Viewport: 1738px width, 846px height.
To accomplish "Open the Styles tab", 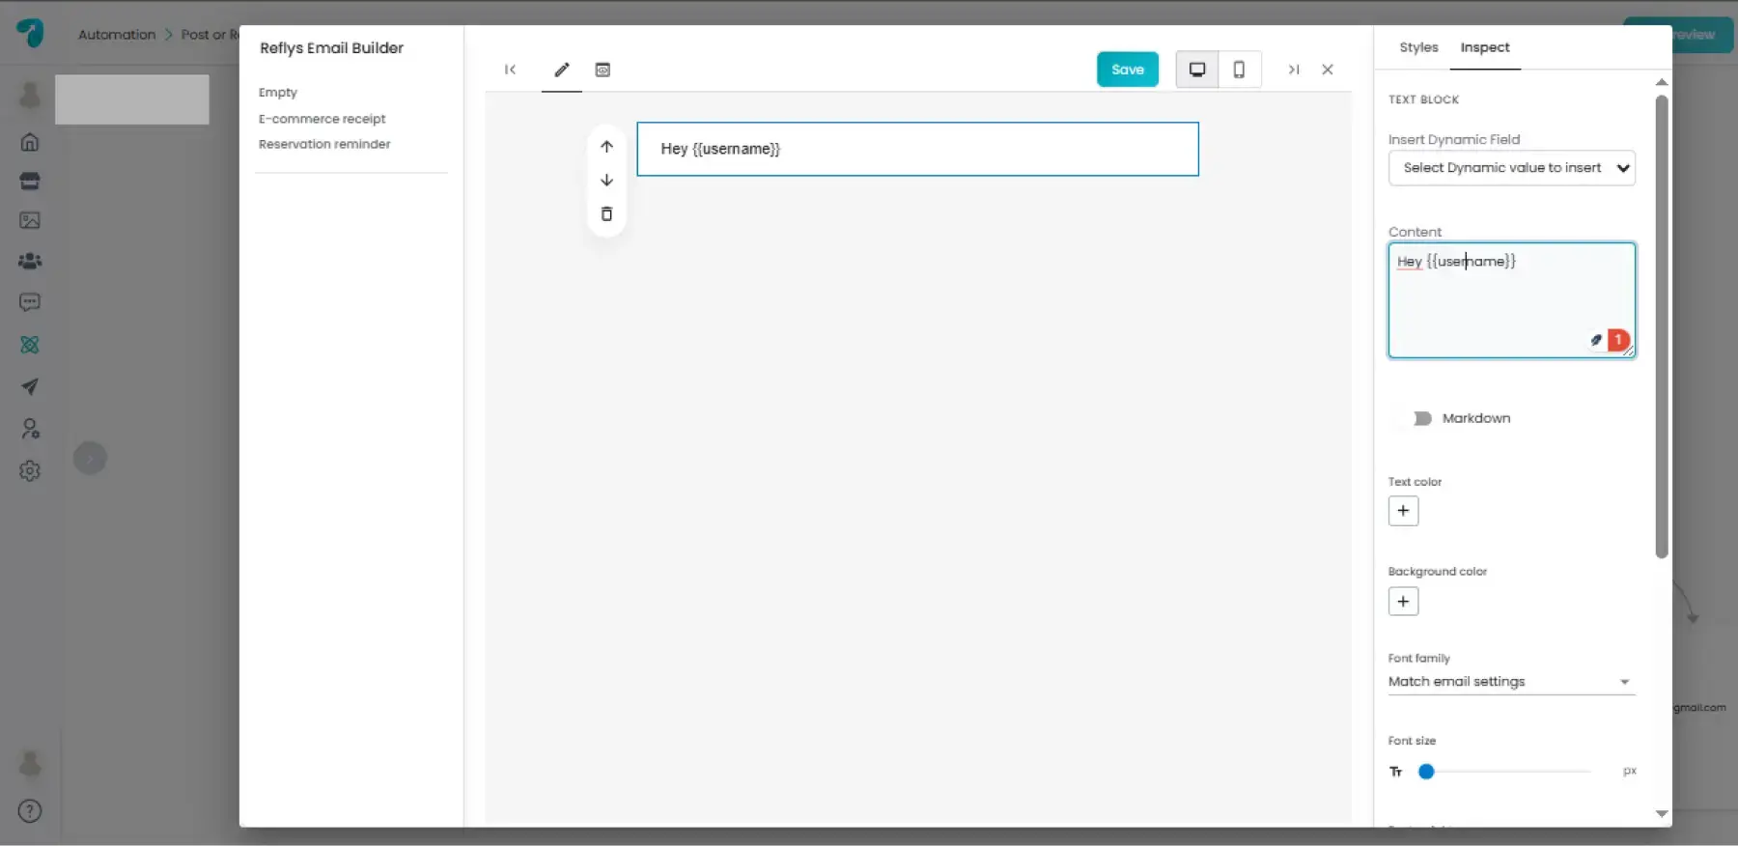I will 1418,47.
